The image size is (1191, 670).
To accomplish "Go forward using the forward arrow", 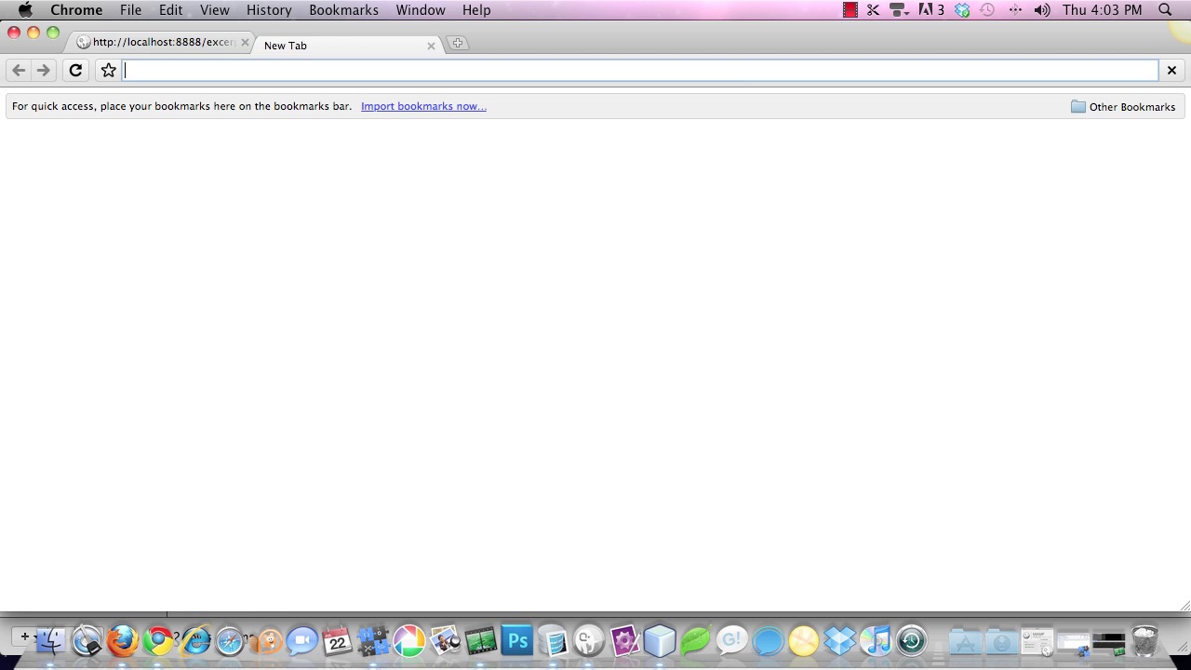I will point(44,71).
